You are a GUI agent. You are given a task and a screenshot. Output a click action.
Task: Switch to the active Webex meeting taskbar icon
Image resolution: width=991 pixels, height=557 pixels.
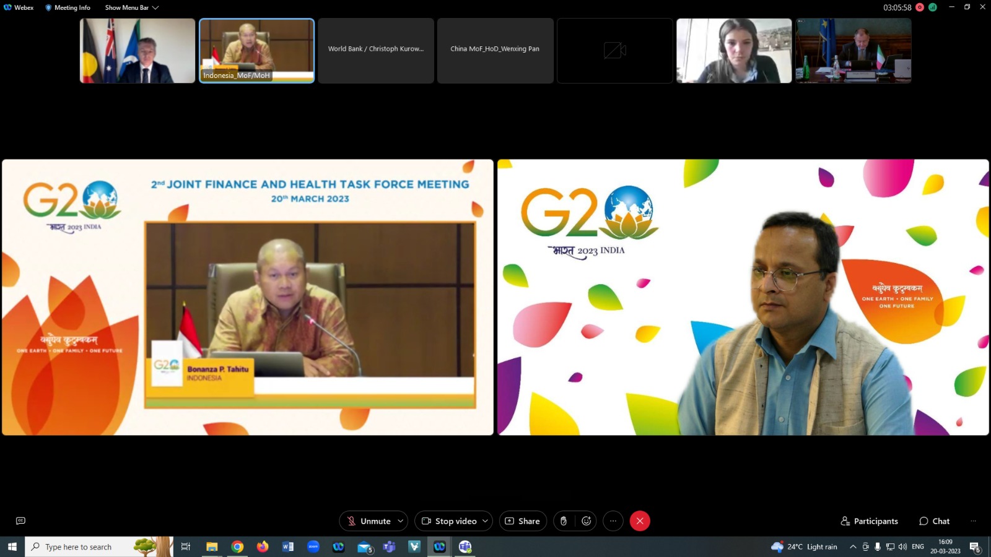(x=440, y=546)
